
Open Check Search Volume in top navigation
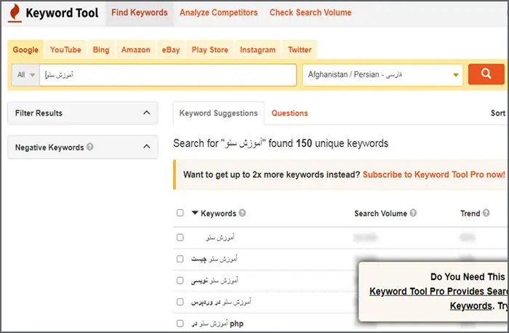coord(310,12)
